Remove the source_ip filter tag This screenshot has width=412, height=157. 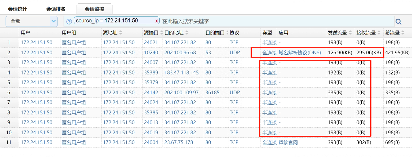(x=157, y=21)
